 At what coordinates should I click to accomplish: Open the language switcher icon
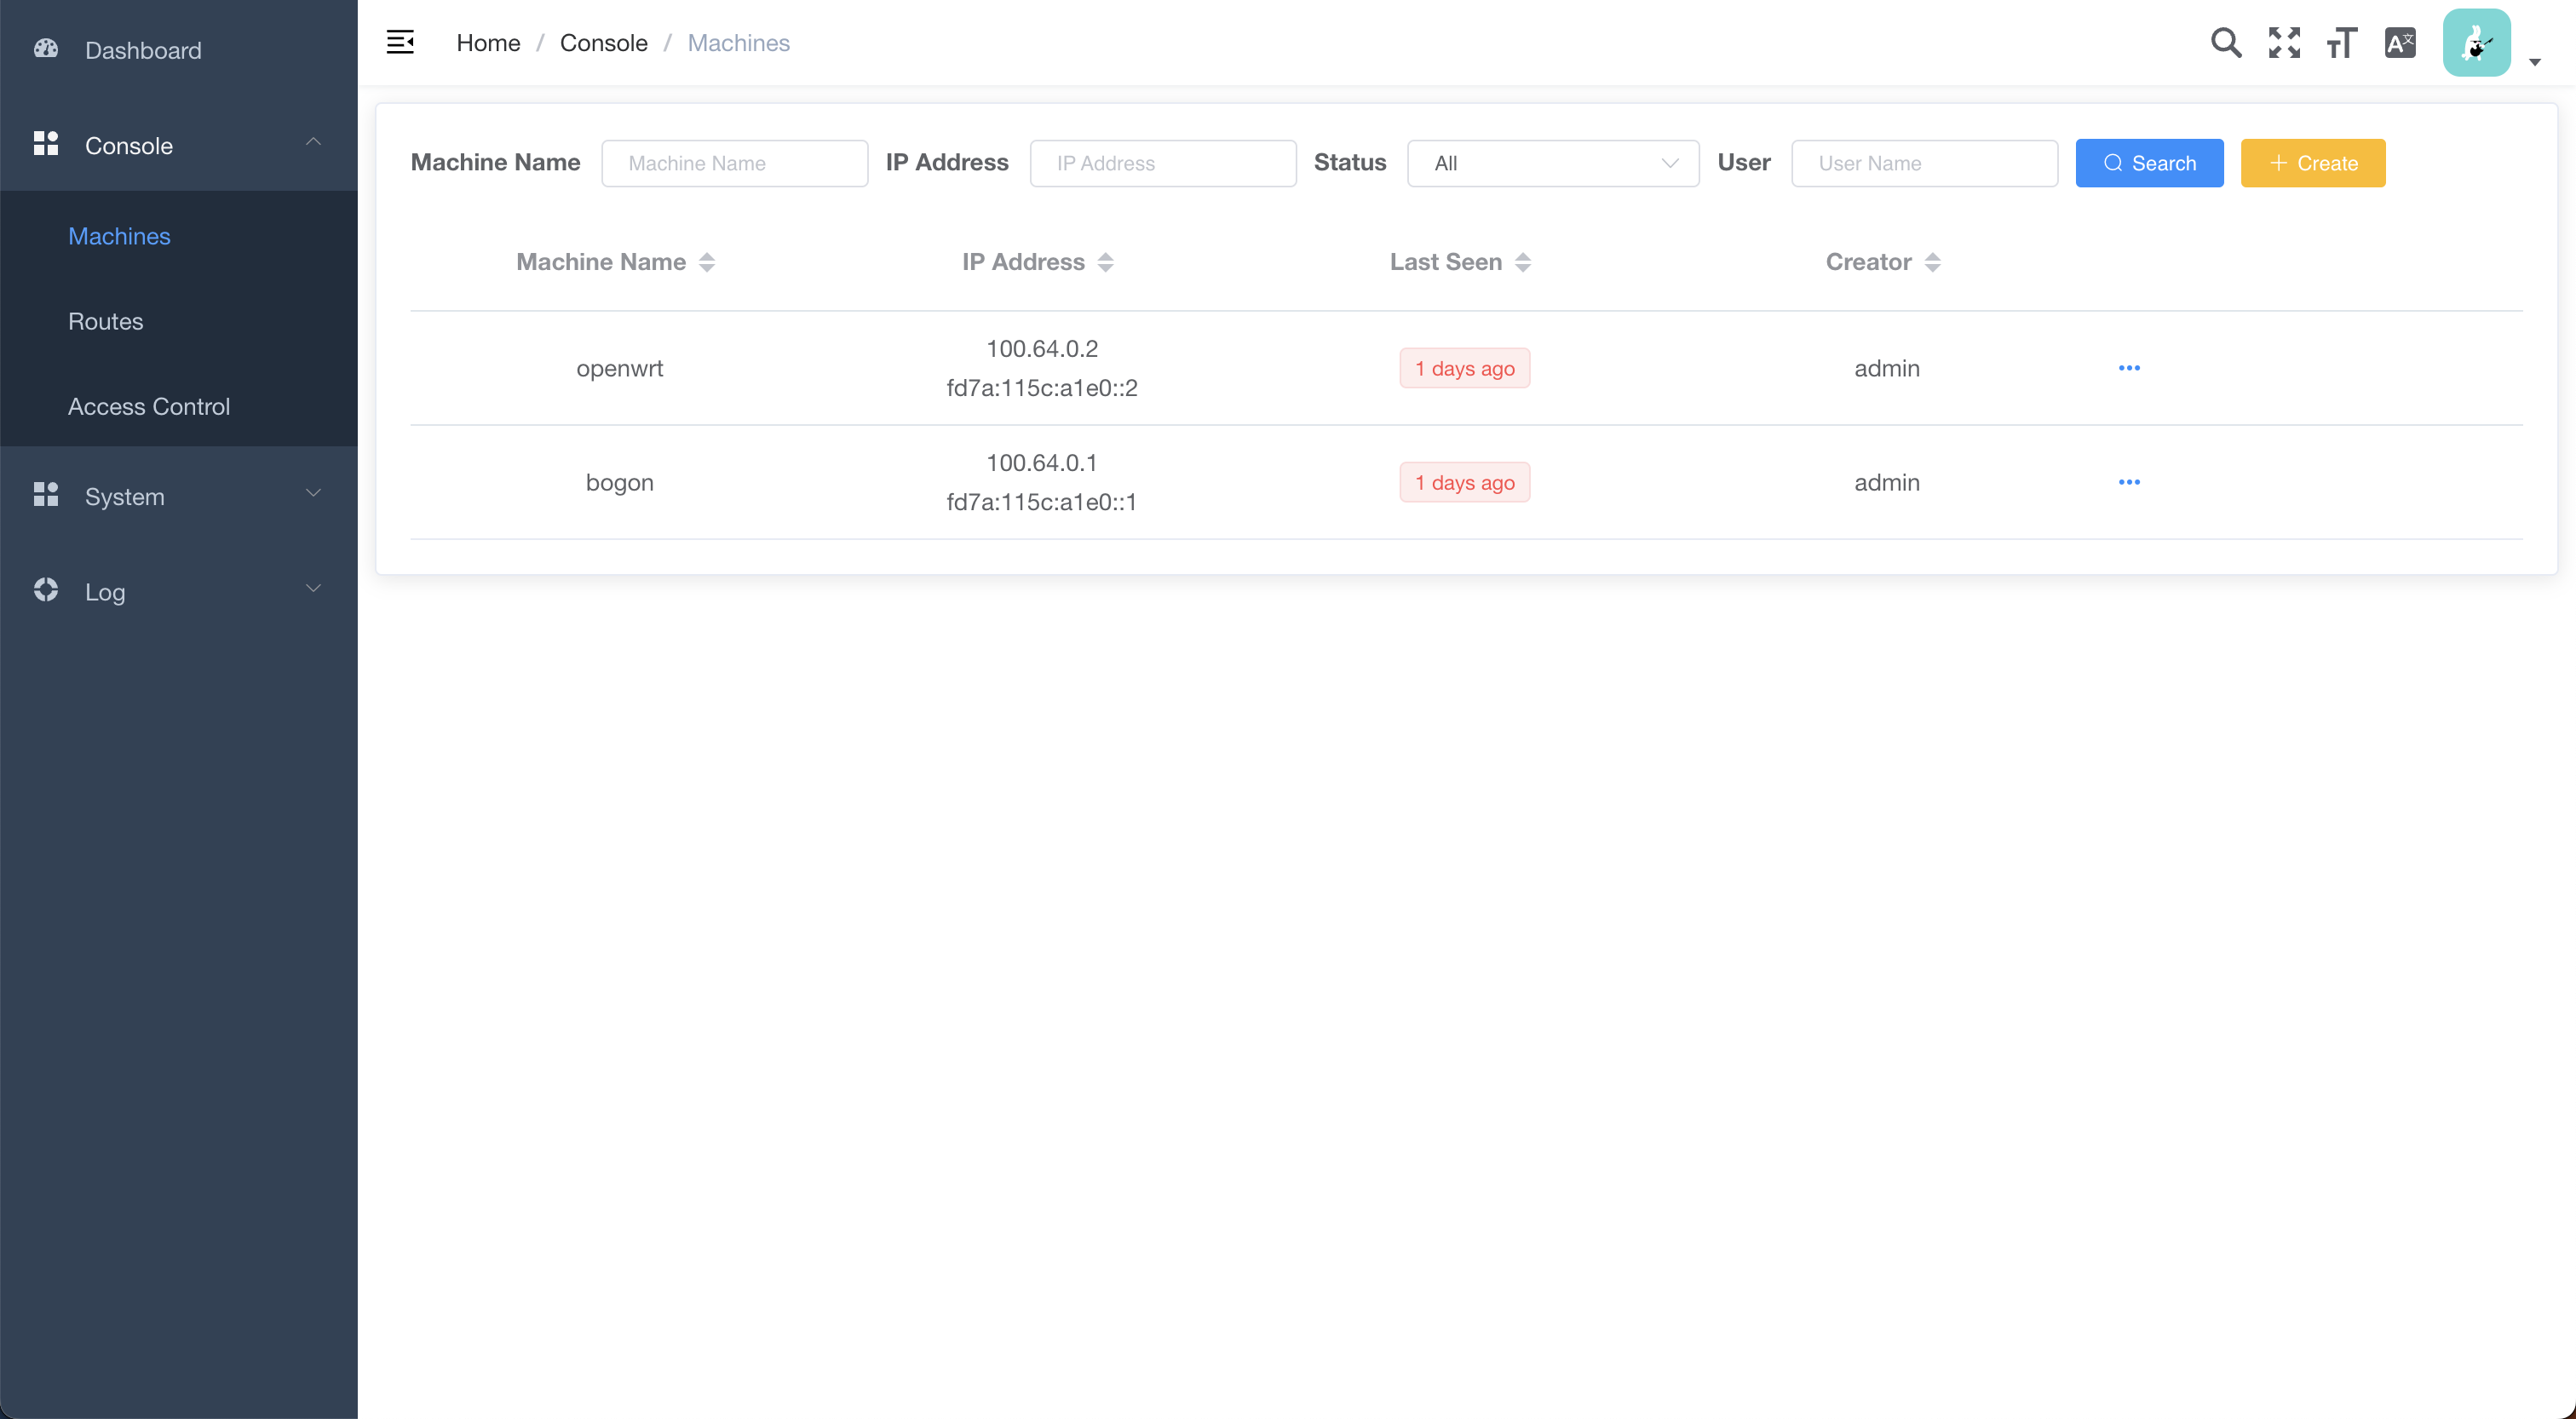pyautogui.click(x=2399, y=42)
